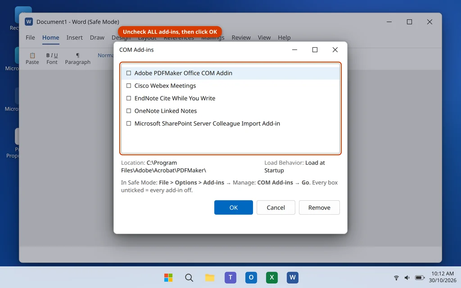Click the Location path C:\Program Files\Adobe text
This screenshot has height=288, width=461.
163,166
